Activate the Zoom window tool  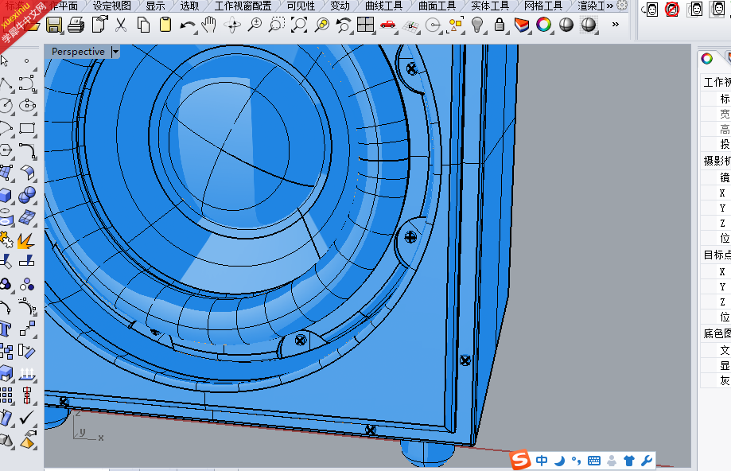point(277,25)
